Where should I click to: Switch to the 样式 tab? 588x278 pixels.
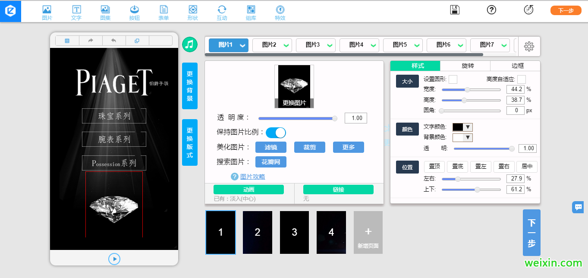(415, 66)
